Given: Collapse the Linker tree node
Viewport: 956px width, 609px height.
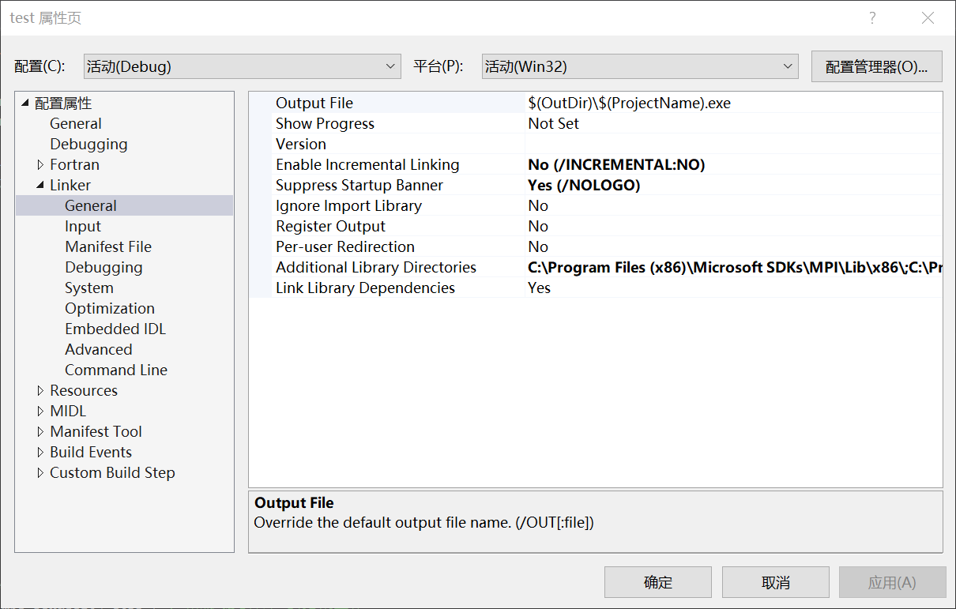Looking at the screenshot, I should (x=40, y=185).
